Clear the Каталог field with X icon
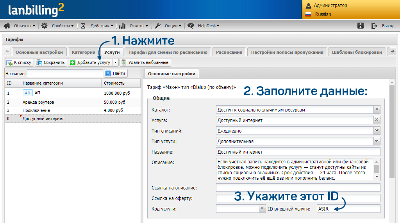 (377, 110)
